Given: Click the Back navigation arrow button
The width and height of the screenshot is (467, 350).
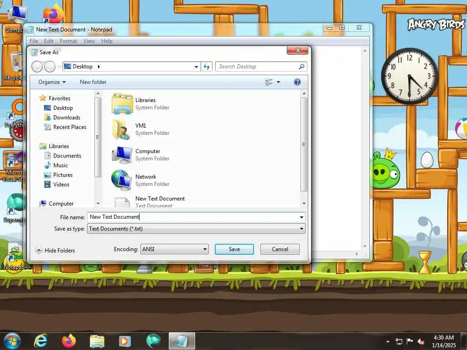Looking at the screenshot, I should [x=37, y=67].
